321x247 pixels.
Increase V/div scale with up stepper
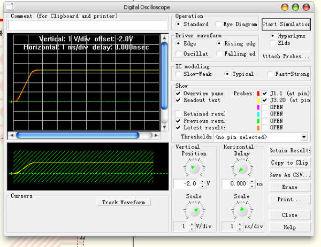192,225
